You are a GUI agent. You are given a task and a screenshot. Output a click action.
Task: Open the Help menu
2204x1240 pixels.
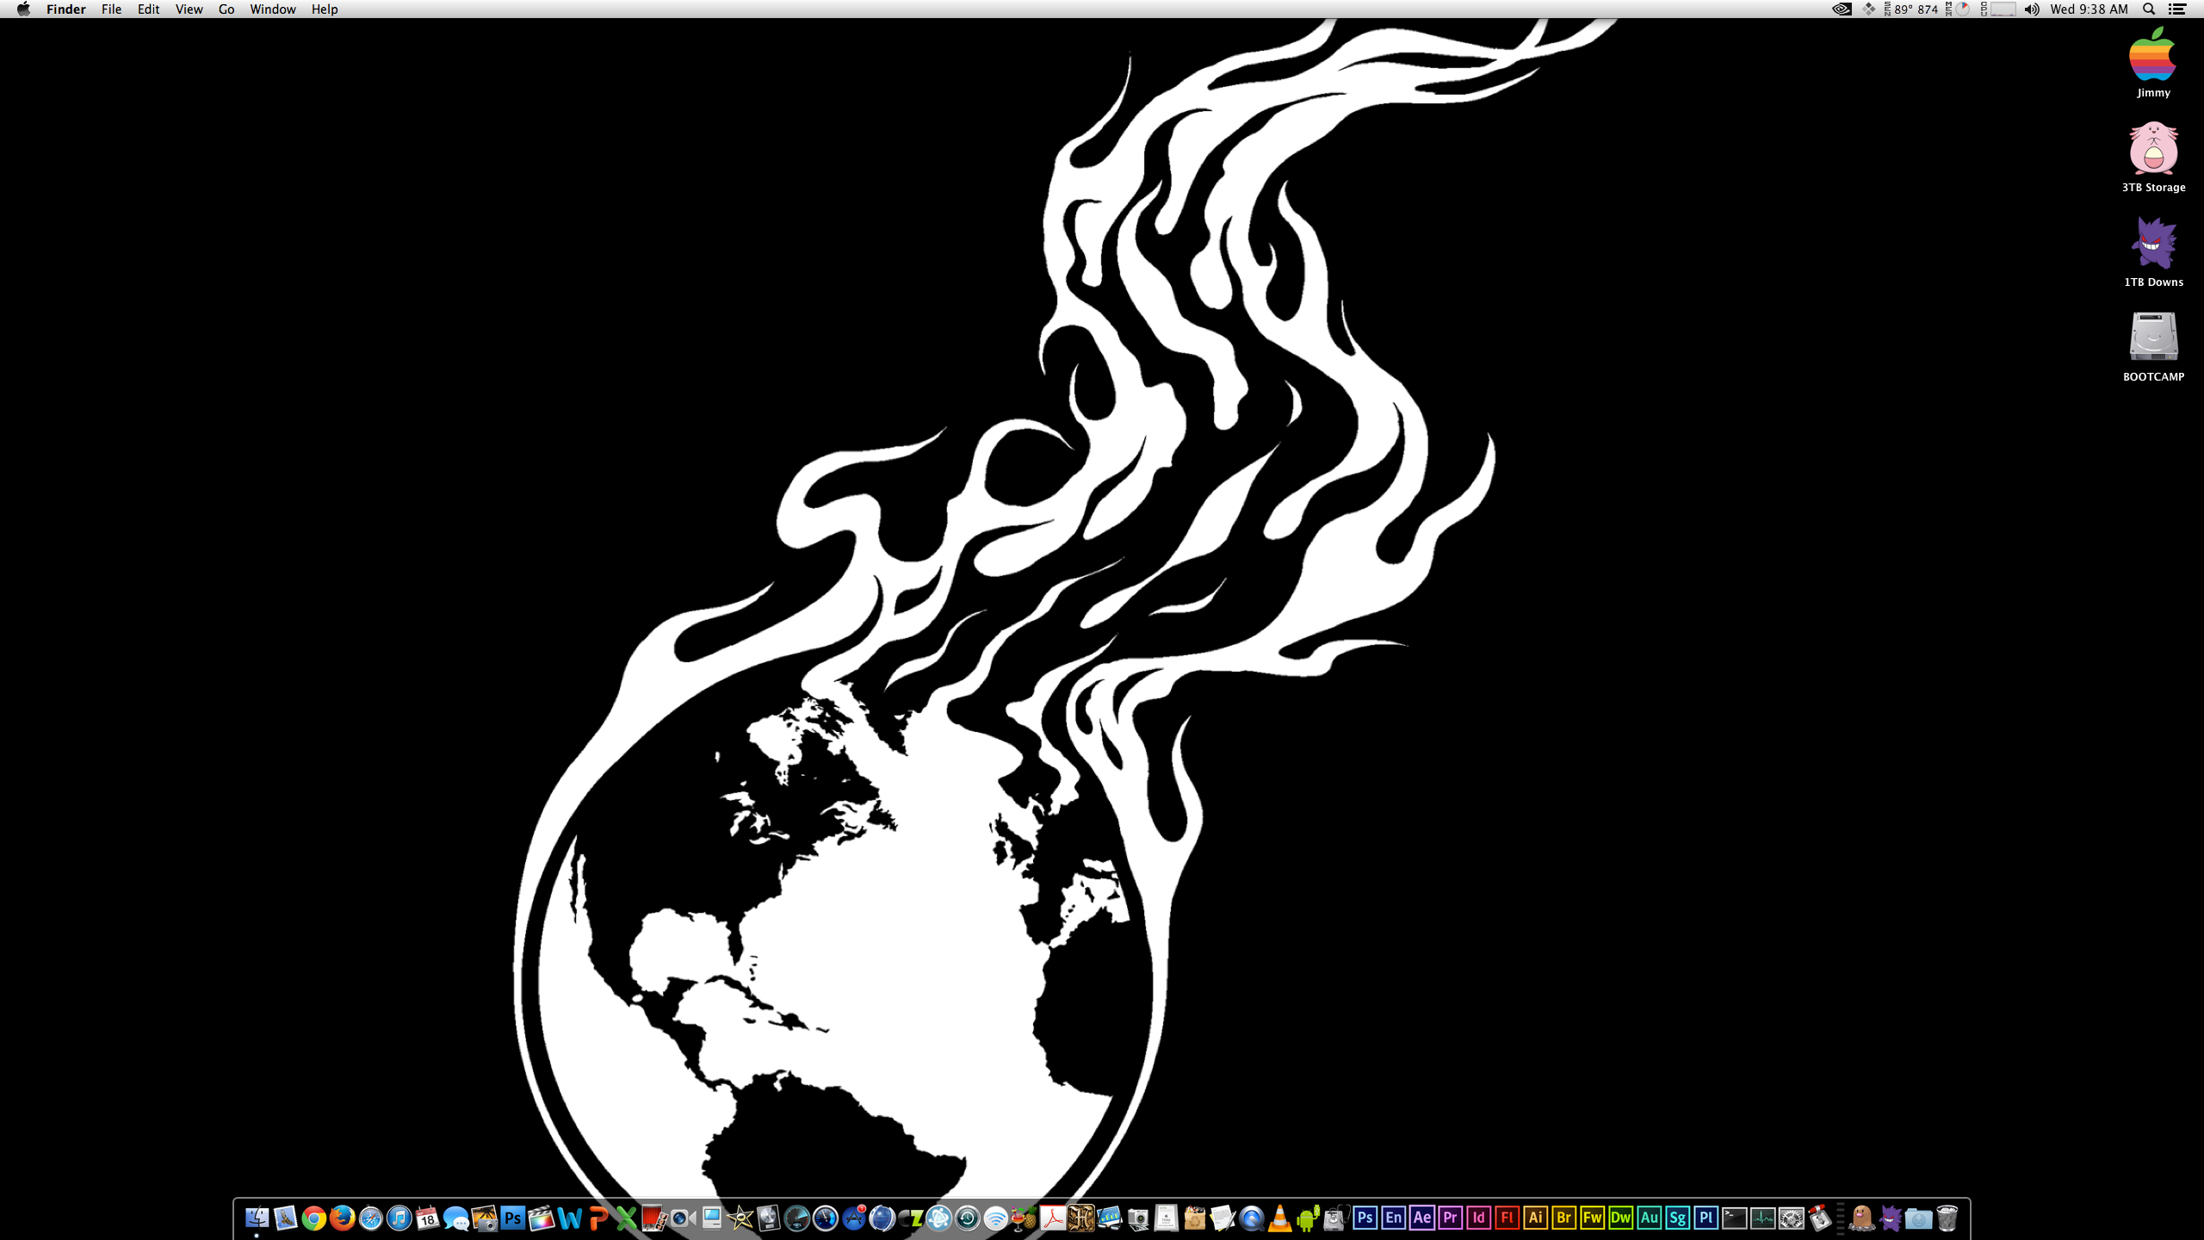(x=325, y=9)
